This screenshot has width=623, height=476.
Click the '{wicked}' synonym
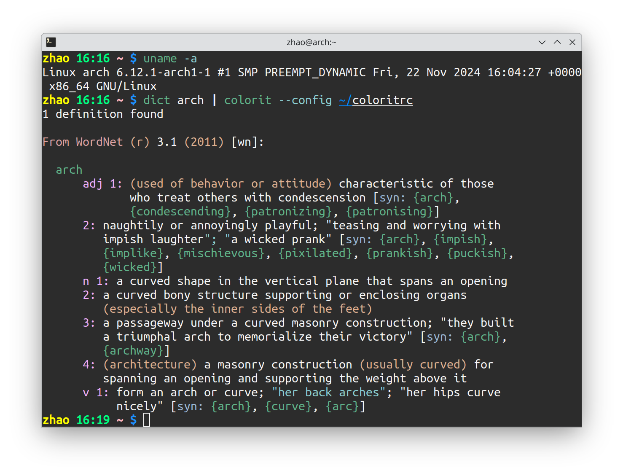coord(130,267)
